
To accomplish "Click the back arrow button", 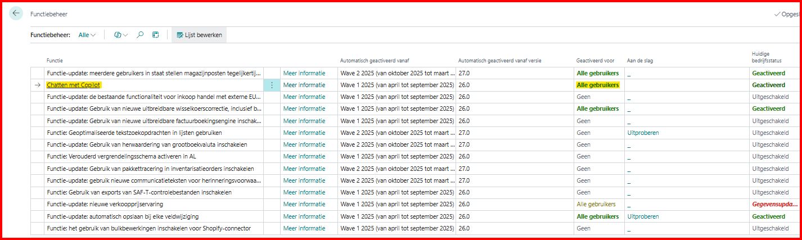I will (16, 13).
